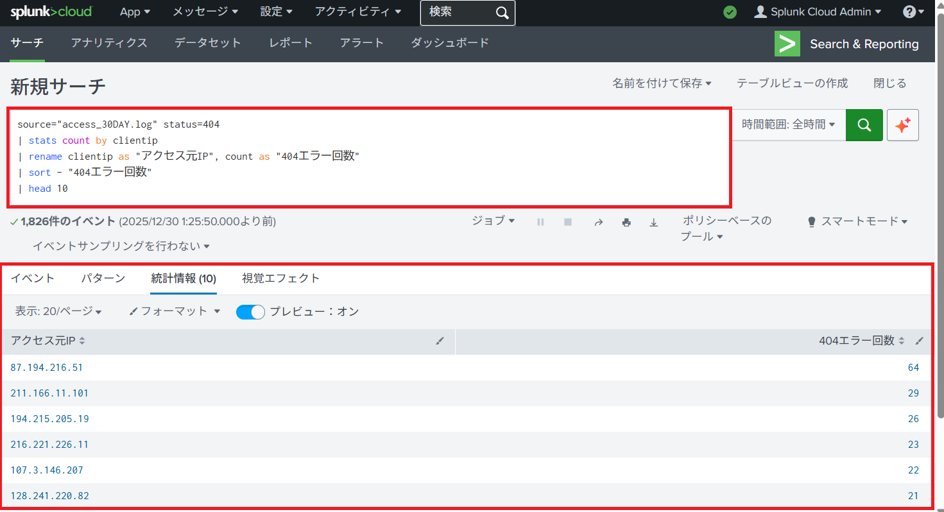Open the スマートモード dropdown
Image resolution: width=944 pixels, height=512 pixels.
coord(858,221)
